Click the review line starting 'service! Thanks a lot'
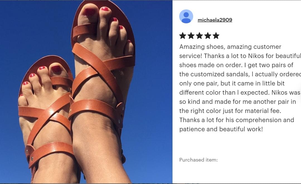This screenshot has height=184, width=301. 240,56
